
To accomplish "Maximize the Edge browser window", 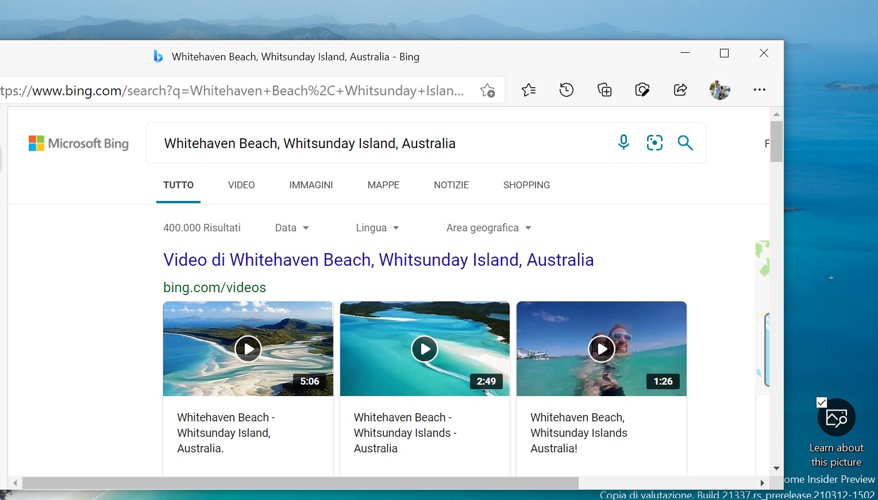I will tap(724, 53).
